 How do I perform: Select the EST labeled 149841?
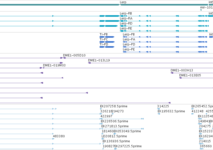[x=204, y=121]
